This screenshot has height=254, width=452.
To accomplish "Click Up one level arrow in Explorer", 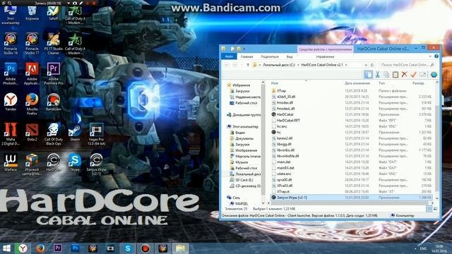I will (x=248, y=65).
